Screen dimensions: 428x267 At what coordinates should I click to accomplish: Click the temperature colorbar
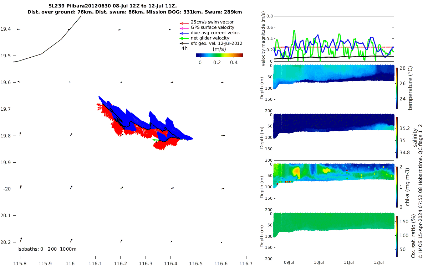[x=397, y=88]
